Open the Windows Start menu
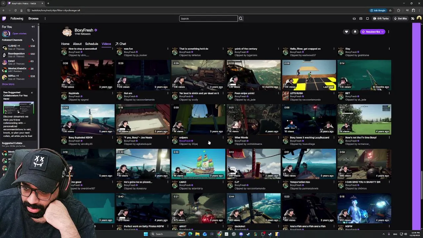Image resolution: width=423 pixels, height=238 pixels. (x=146, y=234)
